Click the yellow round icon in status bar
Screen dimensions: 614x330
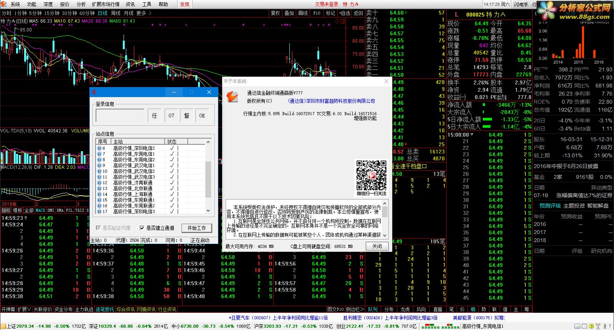click(592, 326)
